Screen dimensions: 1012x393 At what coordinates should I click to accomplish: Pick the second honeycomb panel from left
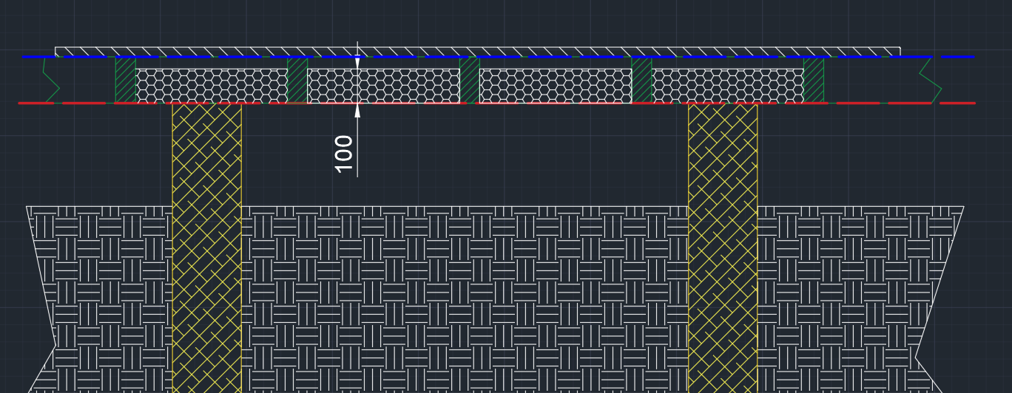[x=383, y=86]
